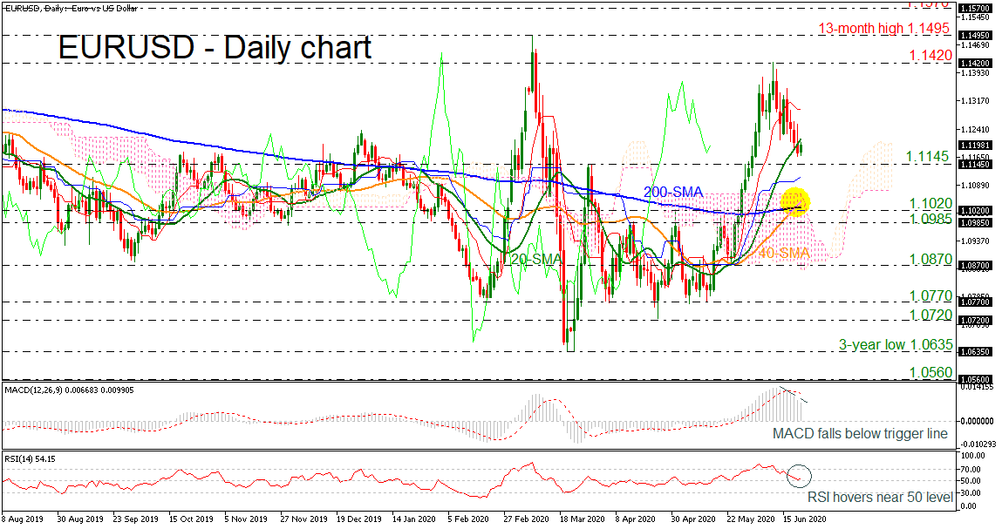
Task: Click the '18 Mar 2020' date label
Action: coord(582,519)
